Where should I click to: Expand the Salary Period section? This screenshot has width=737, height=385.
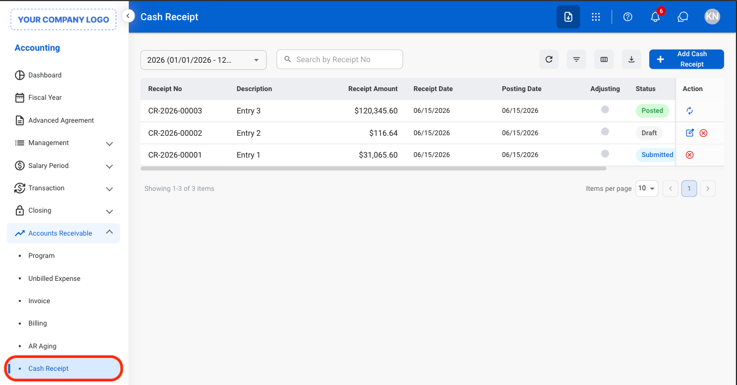63,166
